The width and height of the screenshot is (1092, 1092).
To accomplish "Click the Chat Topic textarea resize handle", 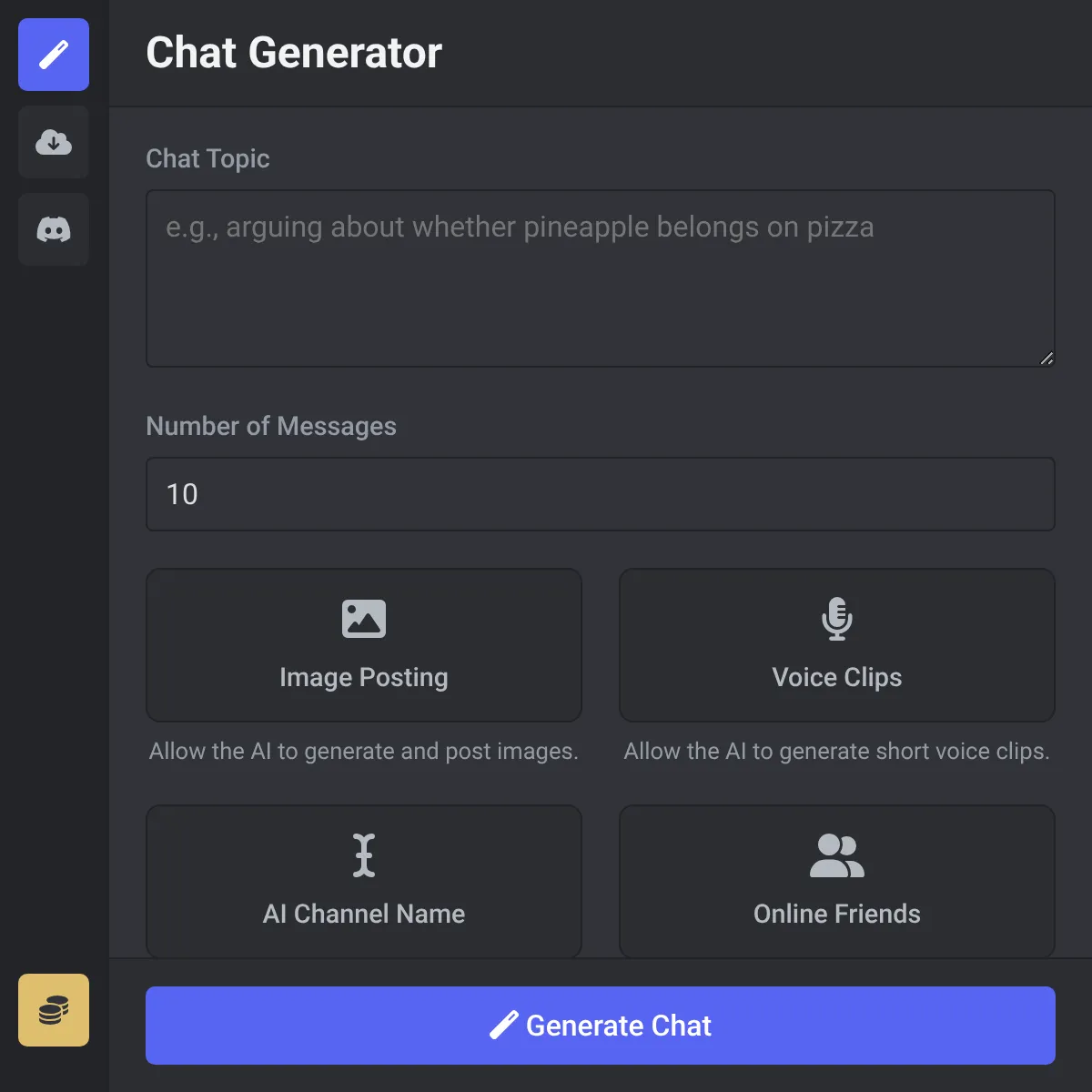I will tap(1046, 359).
